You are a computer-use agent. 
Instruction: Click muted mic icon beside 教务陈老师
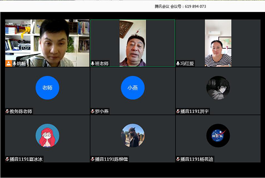tap(7, 111)
